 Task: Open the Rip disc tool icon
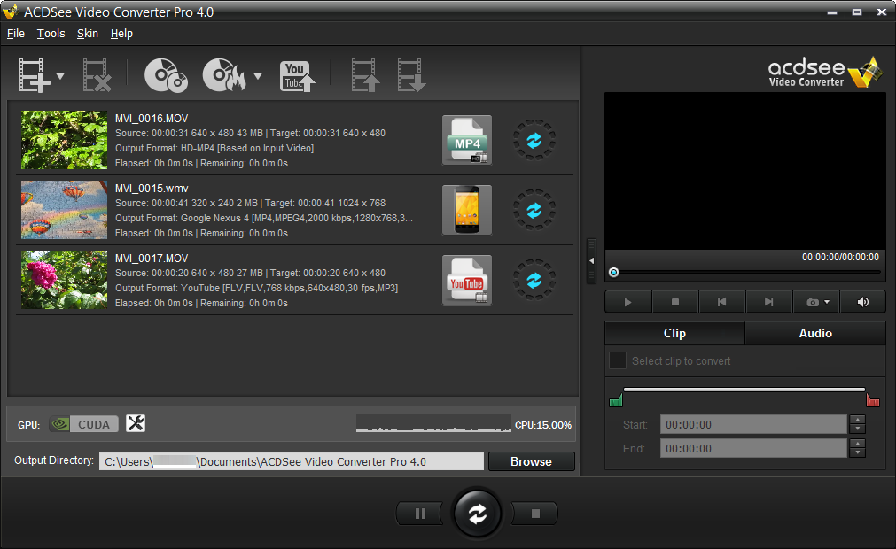pyautogui.click(x=166, y=75)
